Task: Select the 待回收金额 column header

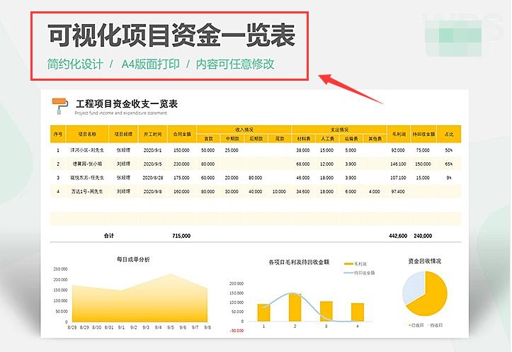Action: click(x=423, y=134)
